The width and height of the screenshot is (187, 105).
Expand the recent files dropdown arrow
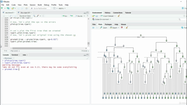click(x=15, y=8)
